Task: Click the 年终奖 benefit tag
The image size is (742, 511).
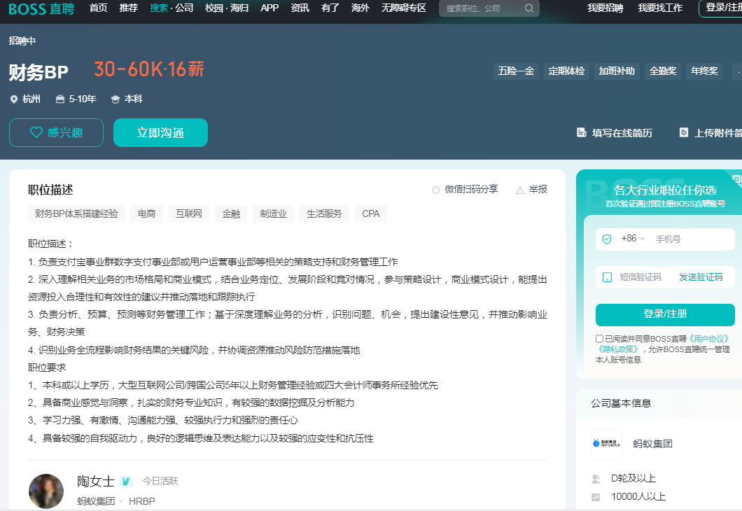Action: (x=704, y=71)
